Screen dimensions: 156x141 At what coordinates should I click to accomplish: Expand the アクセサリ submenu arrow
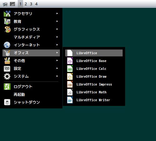tap(57, 13)
